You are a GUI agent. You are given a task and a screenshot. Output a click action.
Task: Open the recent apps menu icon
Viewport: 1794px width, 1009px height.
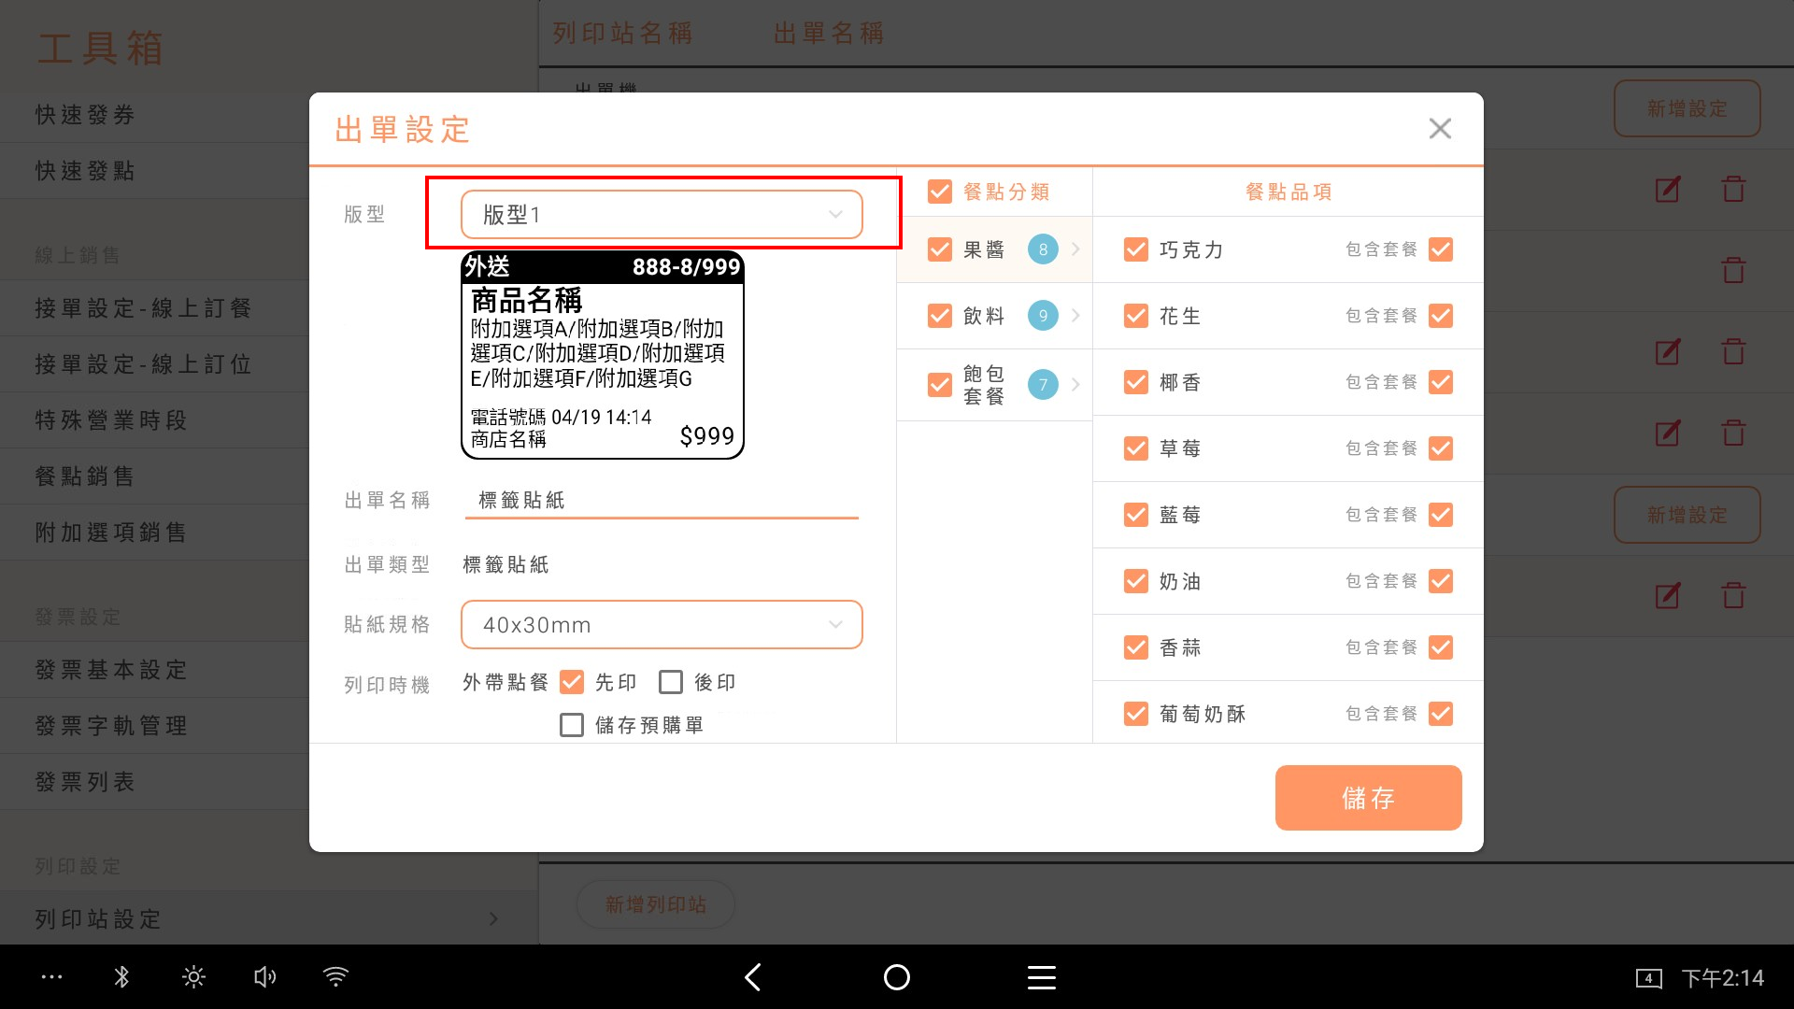[1041, 977]
